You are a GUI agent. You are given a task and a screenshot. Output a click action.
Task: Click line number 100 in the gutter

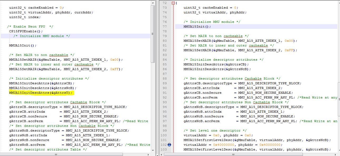(164, 135)
